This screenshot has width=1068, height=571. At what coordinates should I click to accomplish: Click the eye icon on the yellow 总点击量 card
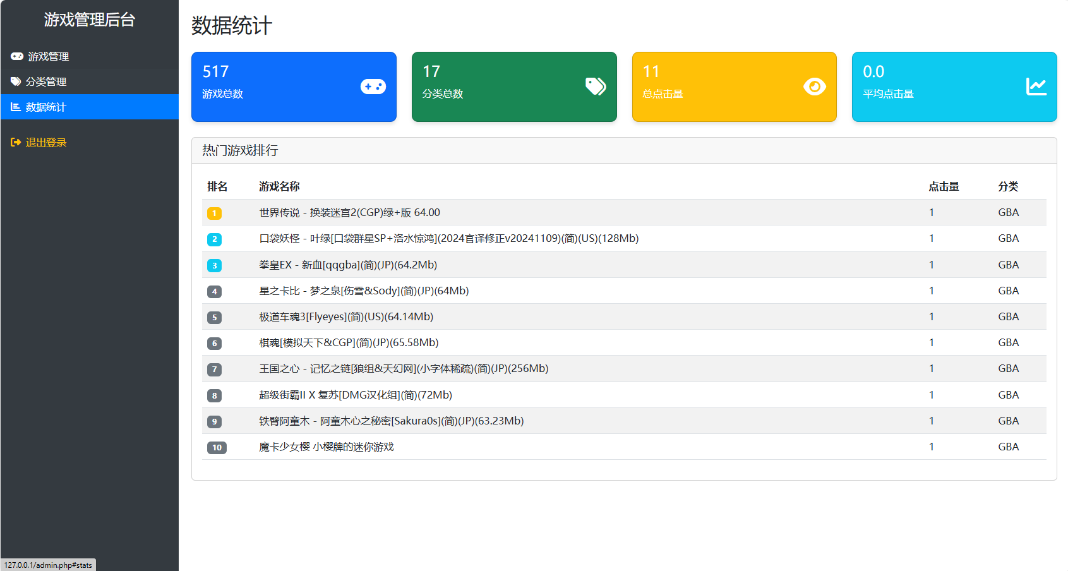815,86
